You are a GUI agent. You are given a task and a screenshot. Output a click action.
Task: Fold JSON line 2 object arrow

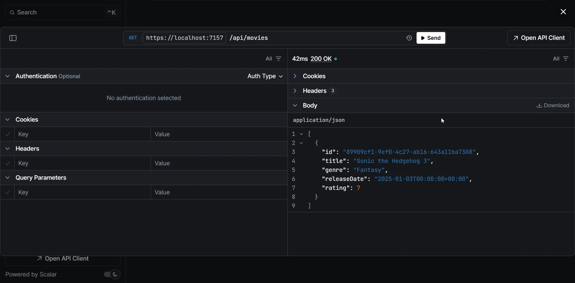click(302, 143)
